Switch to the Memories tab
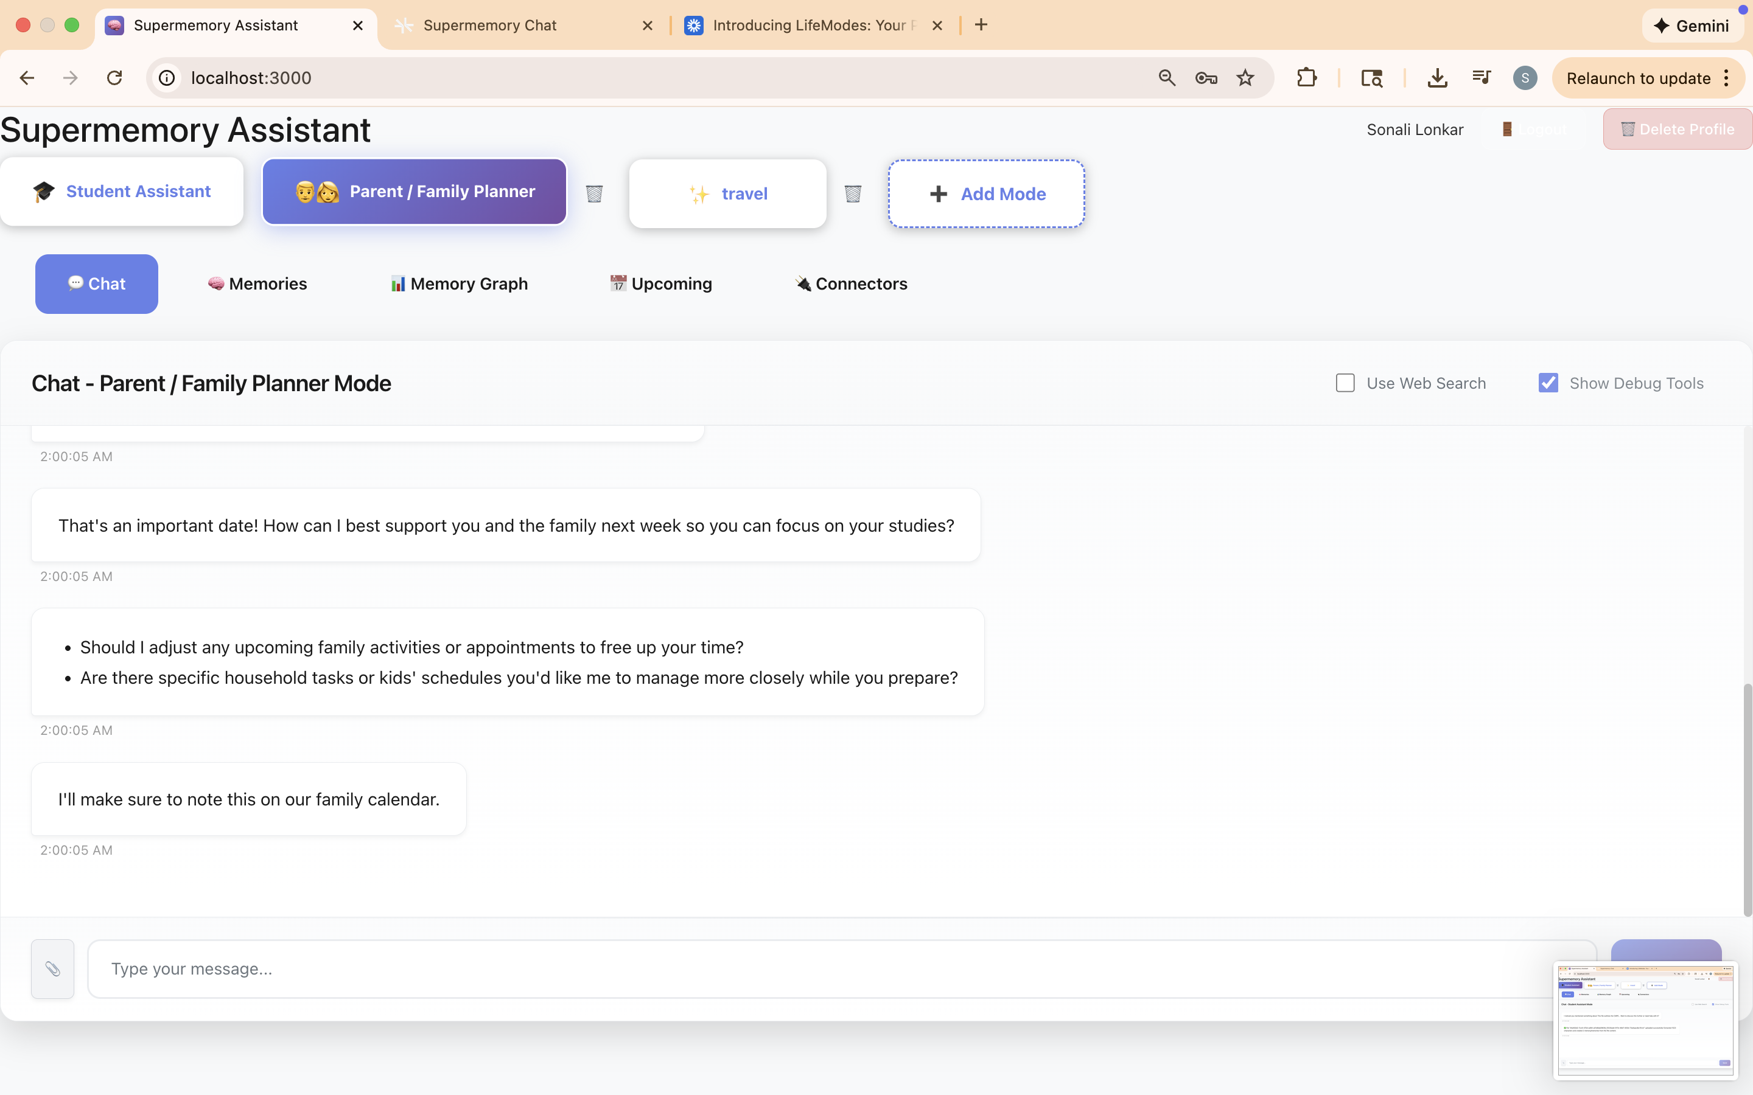Image resolution: width=1753 pixels, height=1095 pixels. pos(257,284)
